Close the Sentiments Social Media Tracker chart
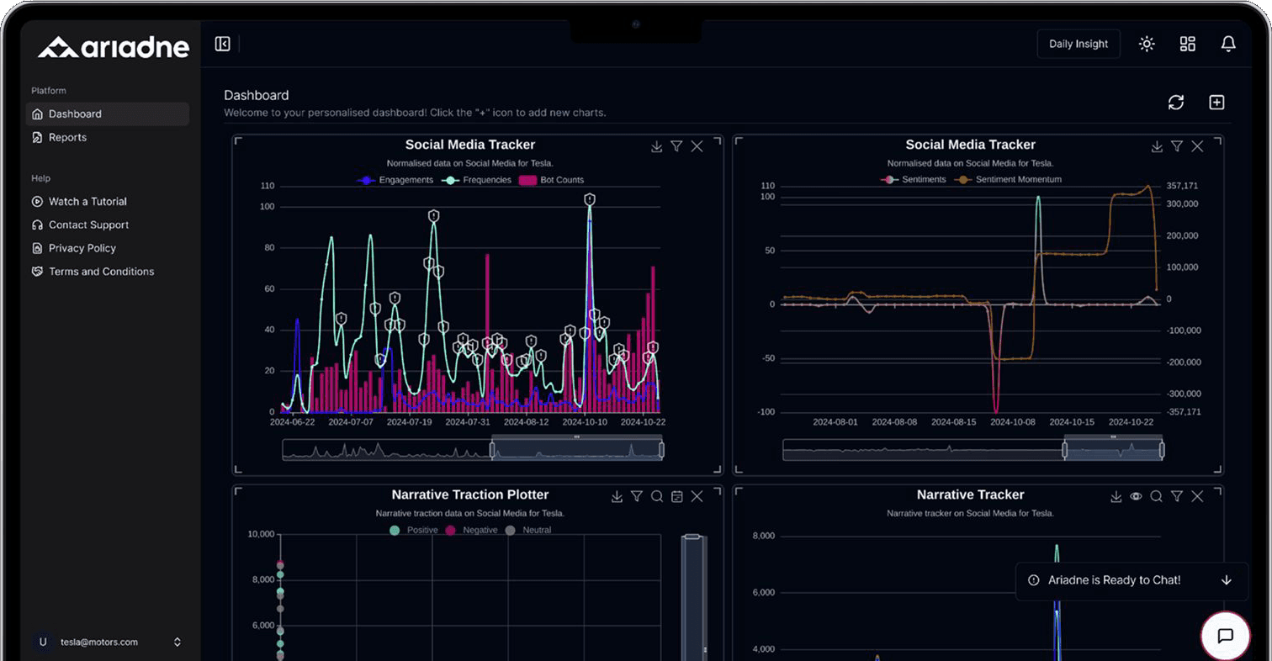The width and height of the screenshot is (1272, 661). click(x=1197, y=146)
